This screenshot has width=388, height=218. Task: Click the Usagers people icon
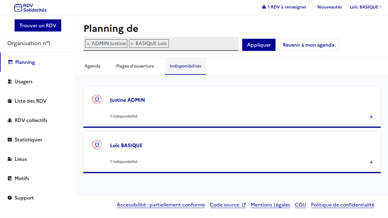click(x=10, y=81)
